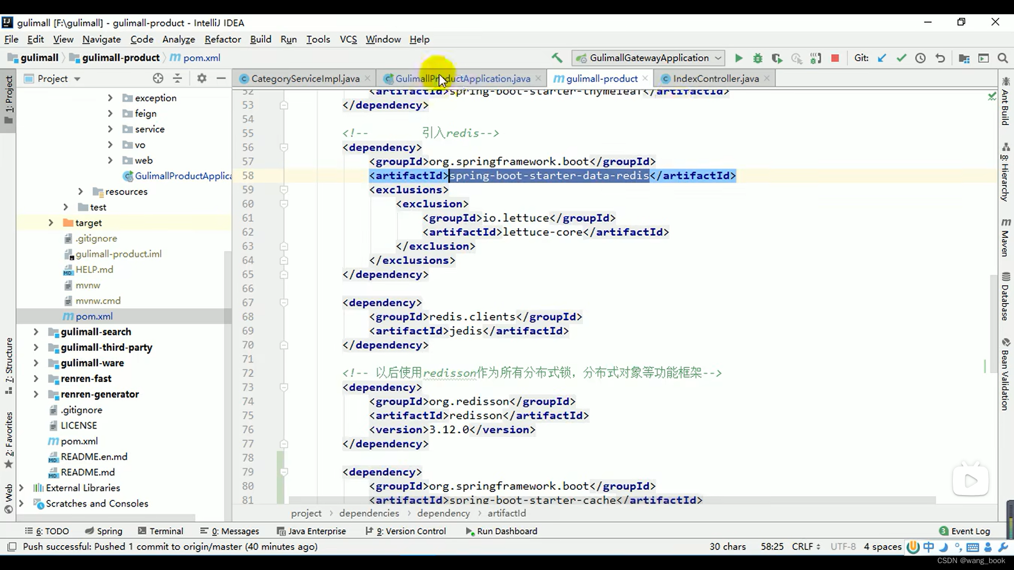Collapse all in the Project panel
This screenshot has height=570, width=1014.
(x=177, y=79)
